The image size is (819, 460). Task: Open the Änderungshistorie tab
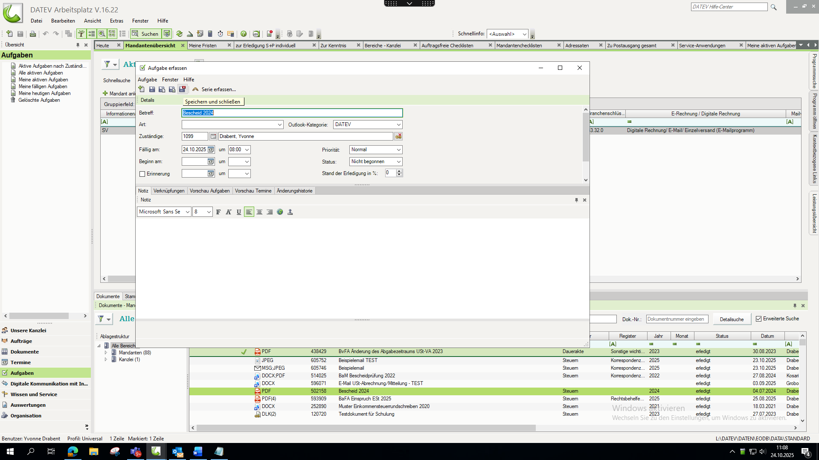pos(294,191)
